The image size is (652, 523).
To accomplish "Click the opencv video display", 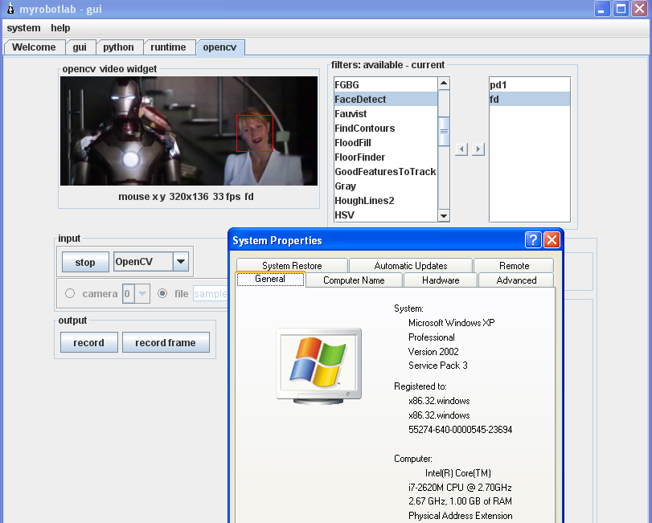I will (x=189, y=131).
